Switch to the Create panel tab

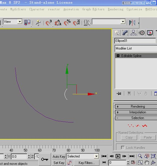click(x=117, y=33)
